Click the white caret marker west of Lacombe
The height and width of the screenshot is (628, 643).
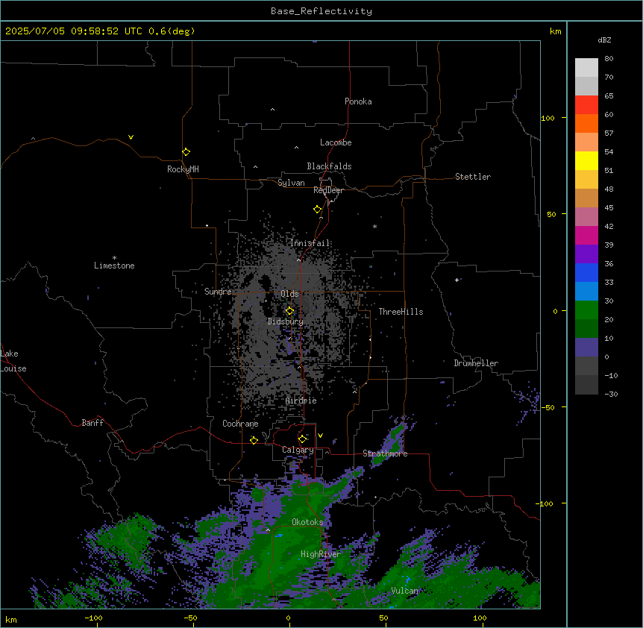[296, 148]
